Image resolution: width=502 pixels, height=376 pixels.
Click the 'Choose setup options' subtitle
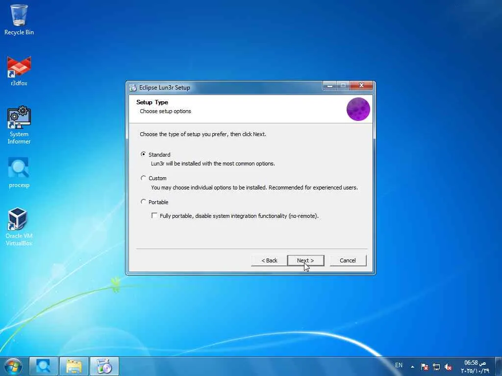(165, 111)
